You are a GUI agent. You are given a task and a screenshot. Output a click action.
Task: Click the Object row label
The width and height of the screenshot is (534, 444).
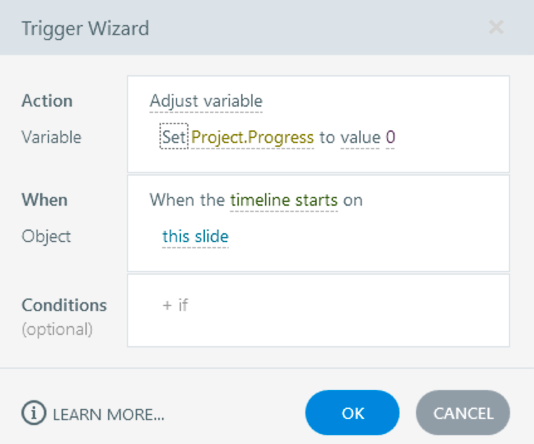(46, 236)
